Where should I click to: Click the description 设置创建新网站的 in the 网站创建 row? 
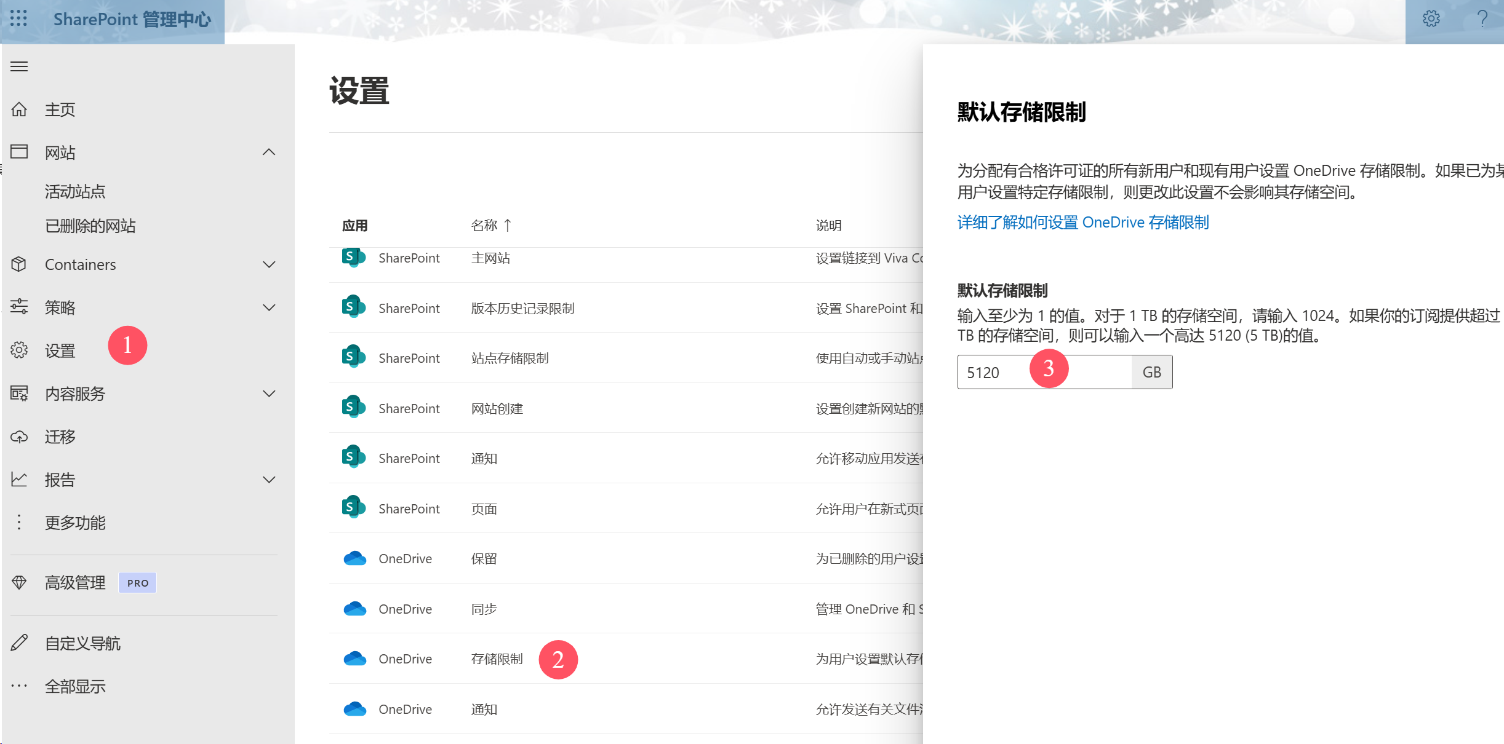point(869,408)
